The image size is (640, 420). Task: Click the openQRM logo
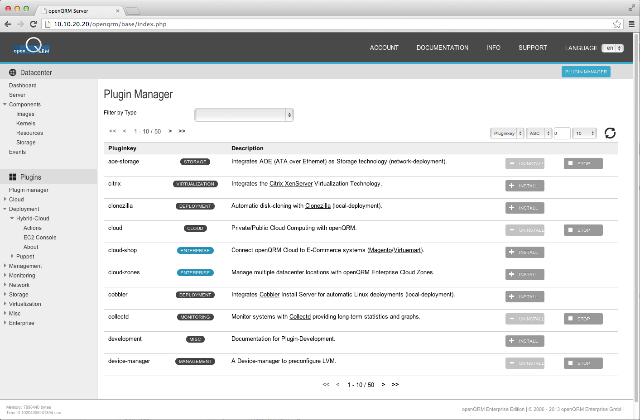(31, 47)
